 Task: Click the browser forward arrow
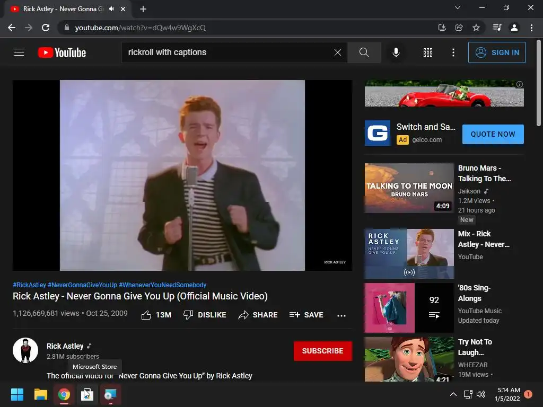29,28
